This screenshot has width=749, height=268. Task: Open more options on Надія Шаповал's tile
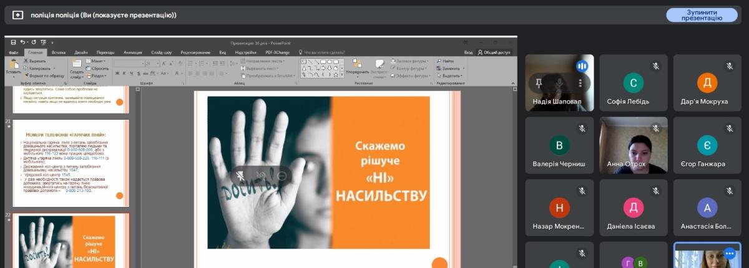click(580, 83)
